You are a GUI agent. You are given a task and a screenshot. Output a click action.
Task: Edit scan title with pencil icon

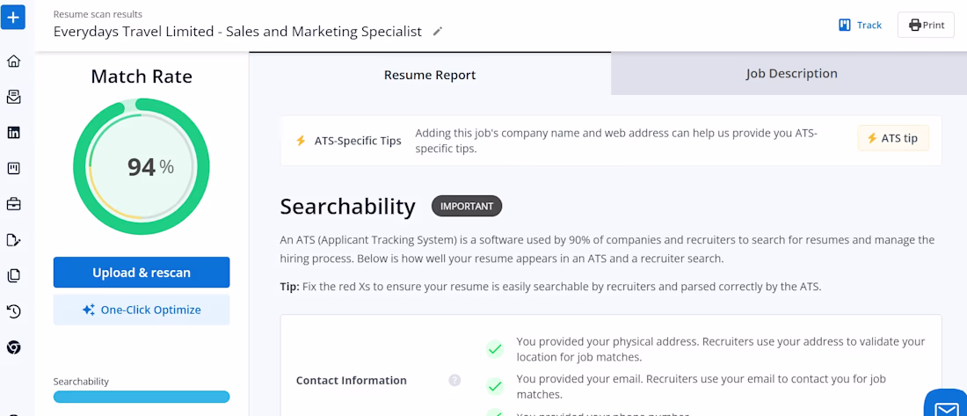pos(438,32)
